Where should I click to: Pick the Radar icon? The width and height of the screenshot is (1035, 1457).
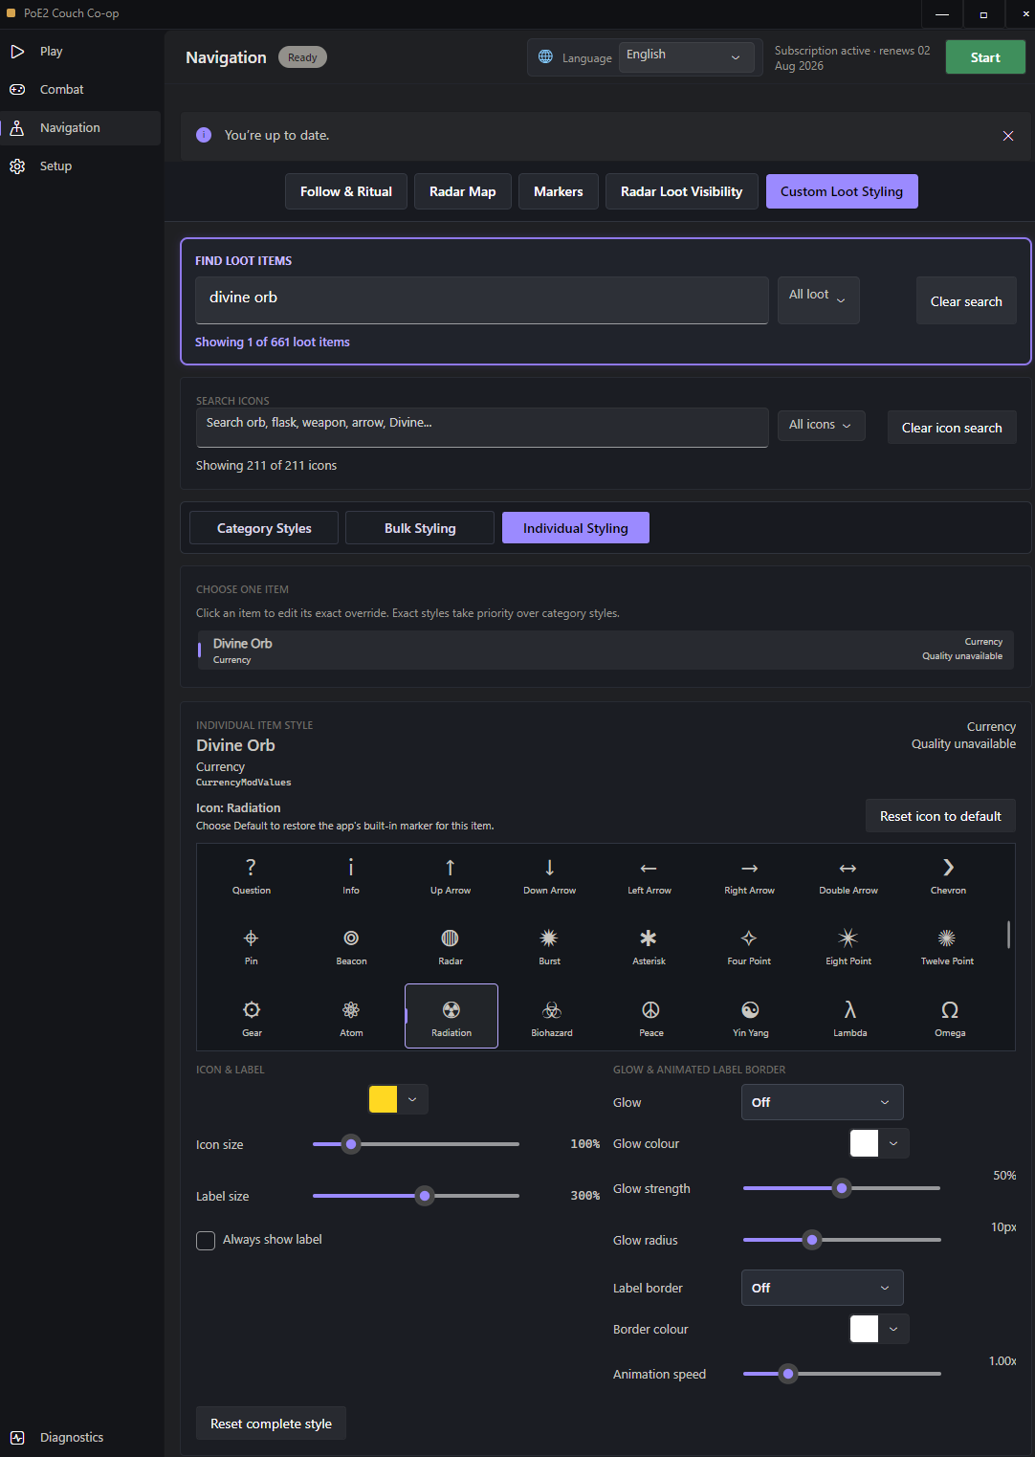[x=451, y=945]
